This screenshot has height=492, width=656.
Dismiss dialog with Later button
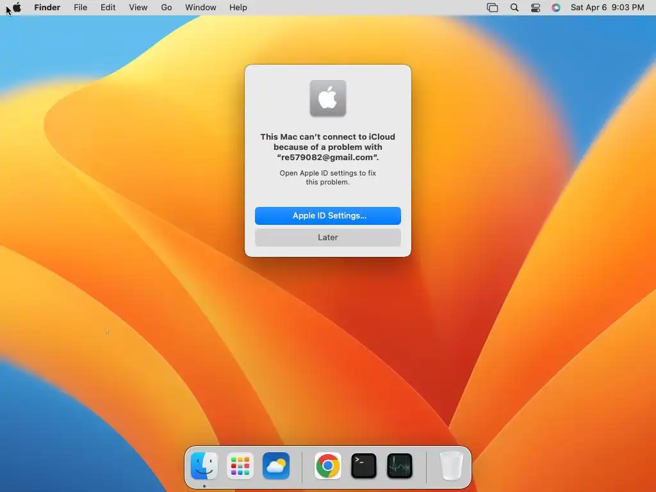(x=328, y=238)
